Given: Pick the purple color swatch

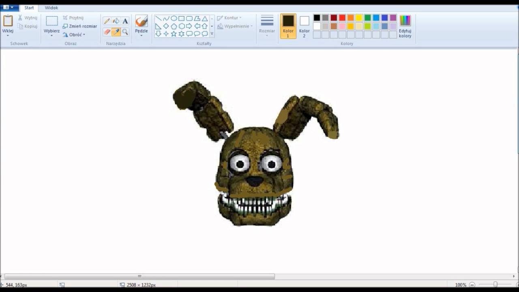Looking at the screenshot, I should (x=393, y=17).
